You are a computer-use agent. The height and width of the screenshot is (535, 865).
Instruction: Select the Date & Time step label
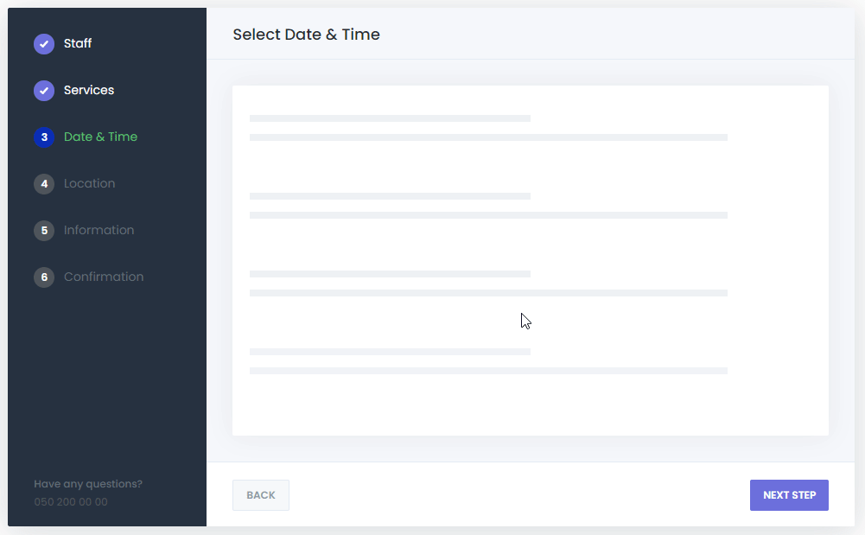click(100, 137)
